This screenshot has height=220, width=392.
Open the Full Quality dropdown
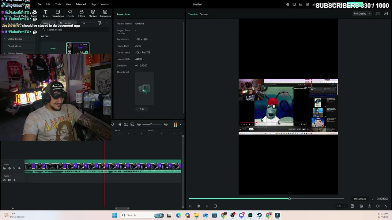(362, 14)
